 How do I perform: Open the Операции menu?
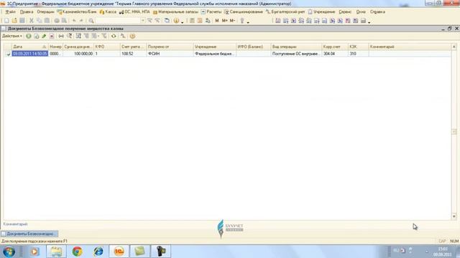pos(45,11)
